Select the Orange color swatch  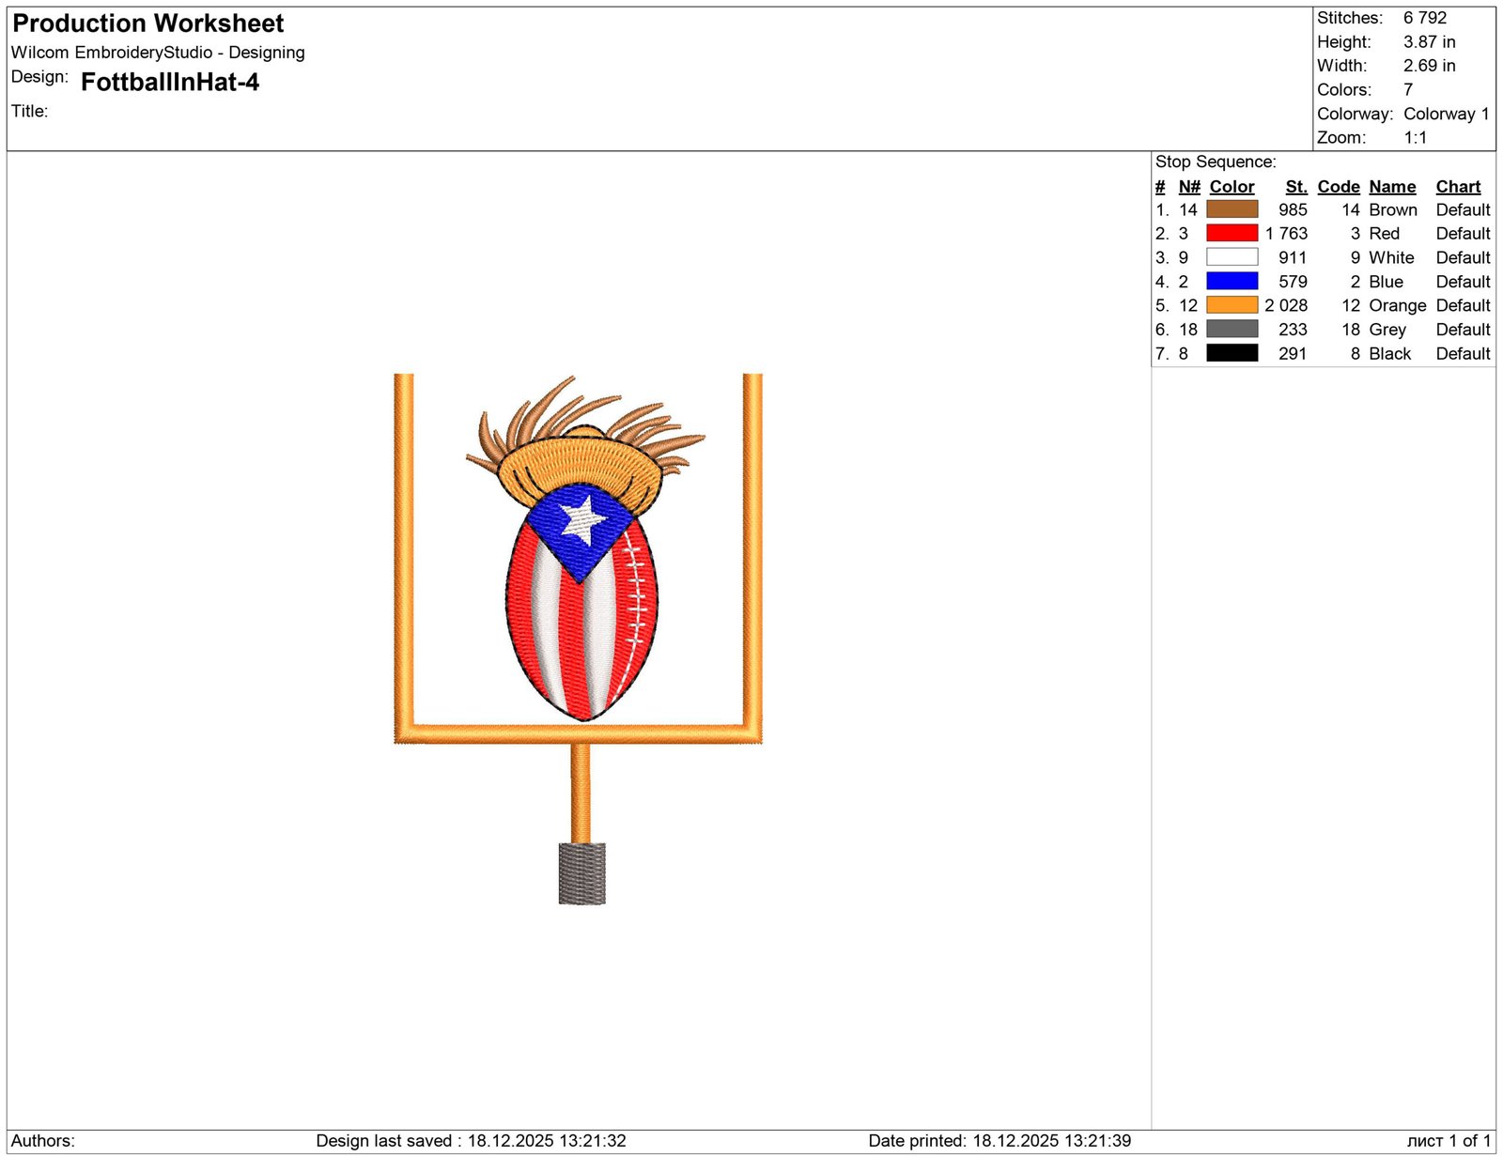pos(1231,305)
